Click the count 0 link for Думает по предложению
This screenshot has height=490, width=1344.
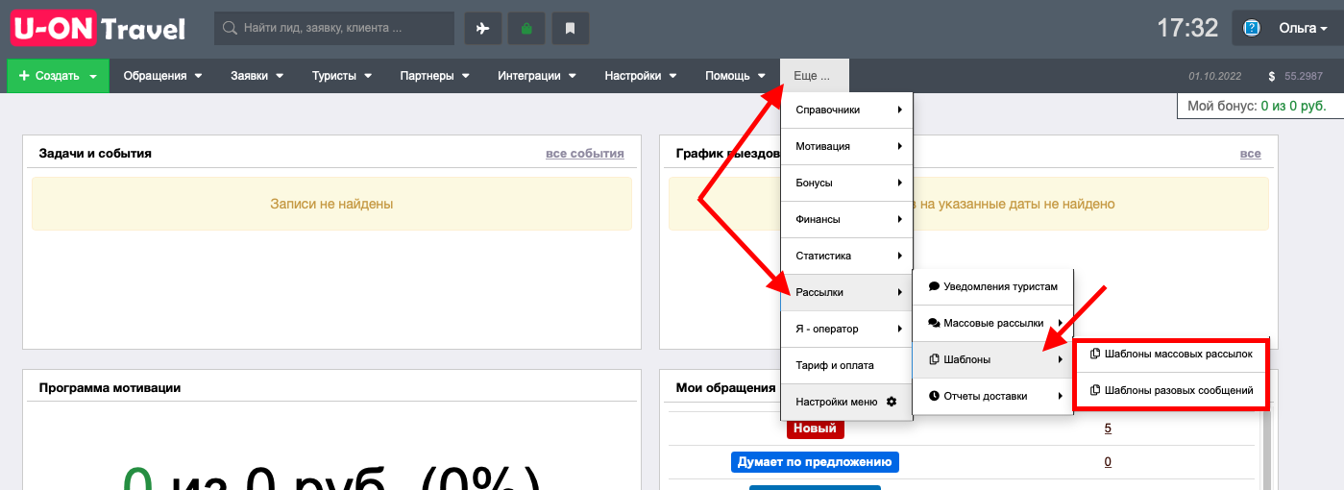click(x=1108, y=462)
